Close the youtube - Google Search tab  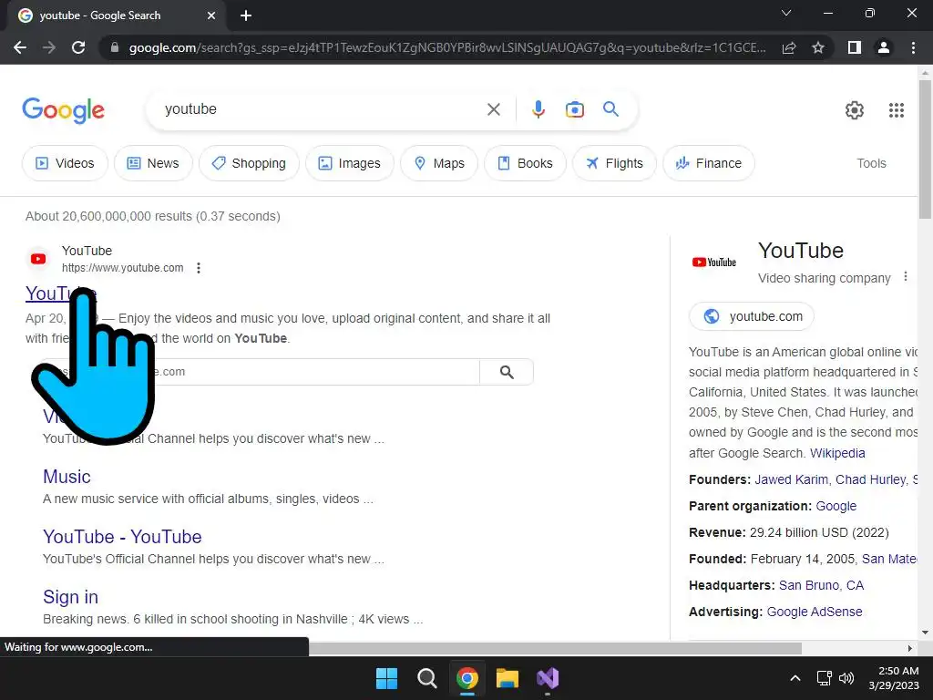tap(211, 15)
